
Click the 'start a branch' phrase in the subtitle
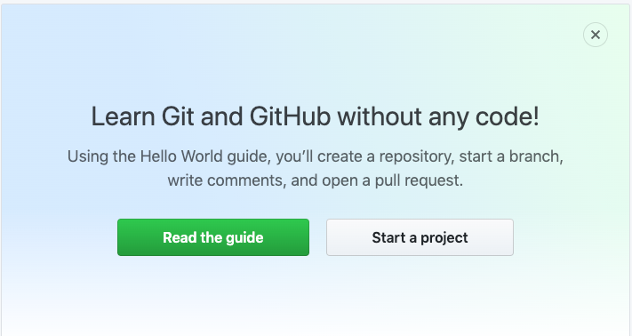511,156
